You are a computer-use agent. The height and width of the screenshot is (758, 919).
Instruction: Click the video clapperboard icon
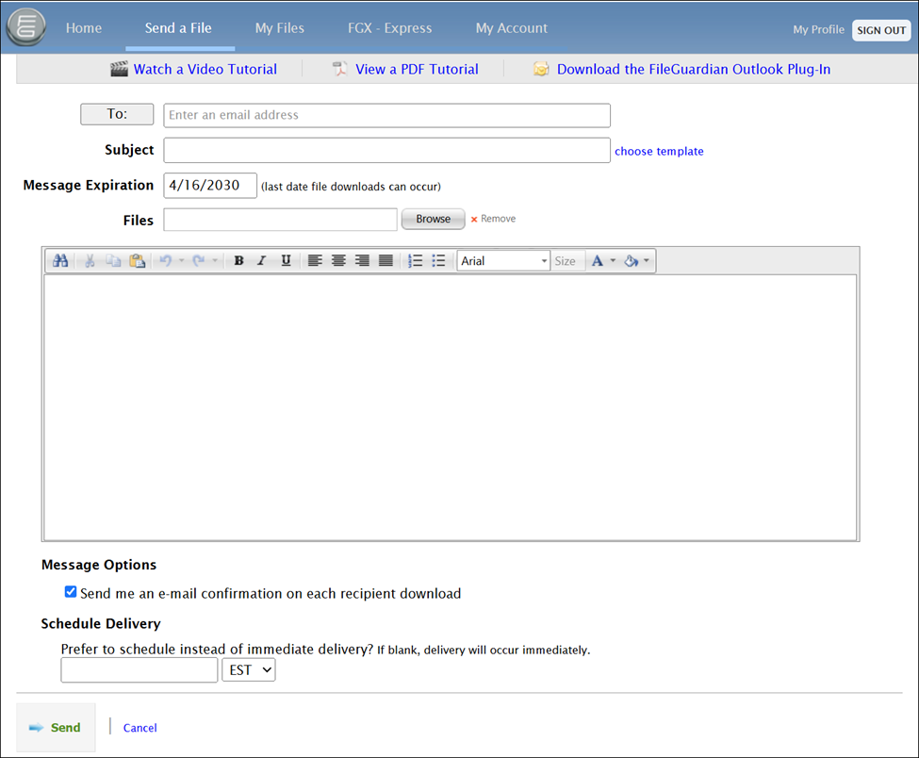[119, 69]
